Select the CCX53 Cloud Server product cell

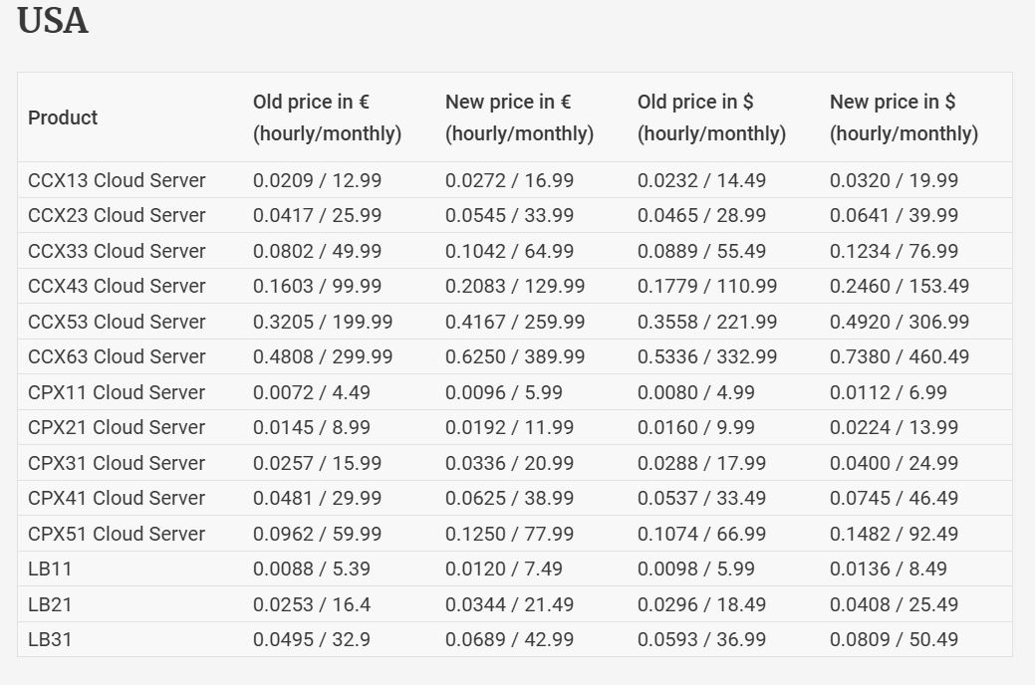tap(117, 322)
